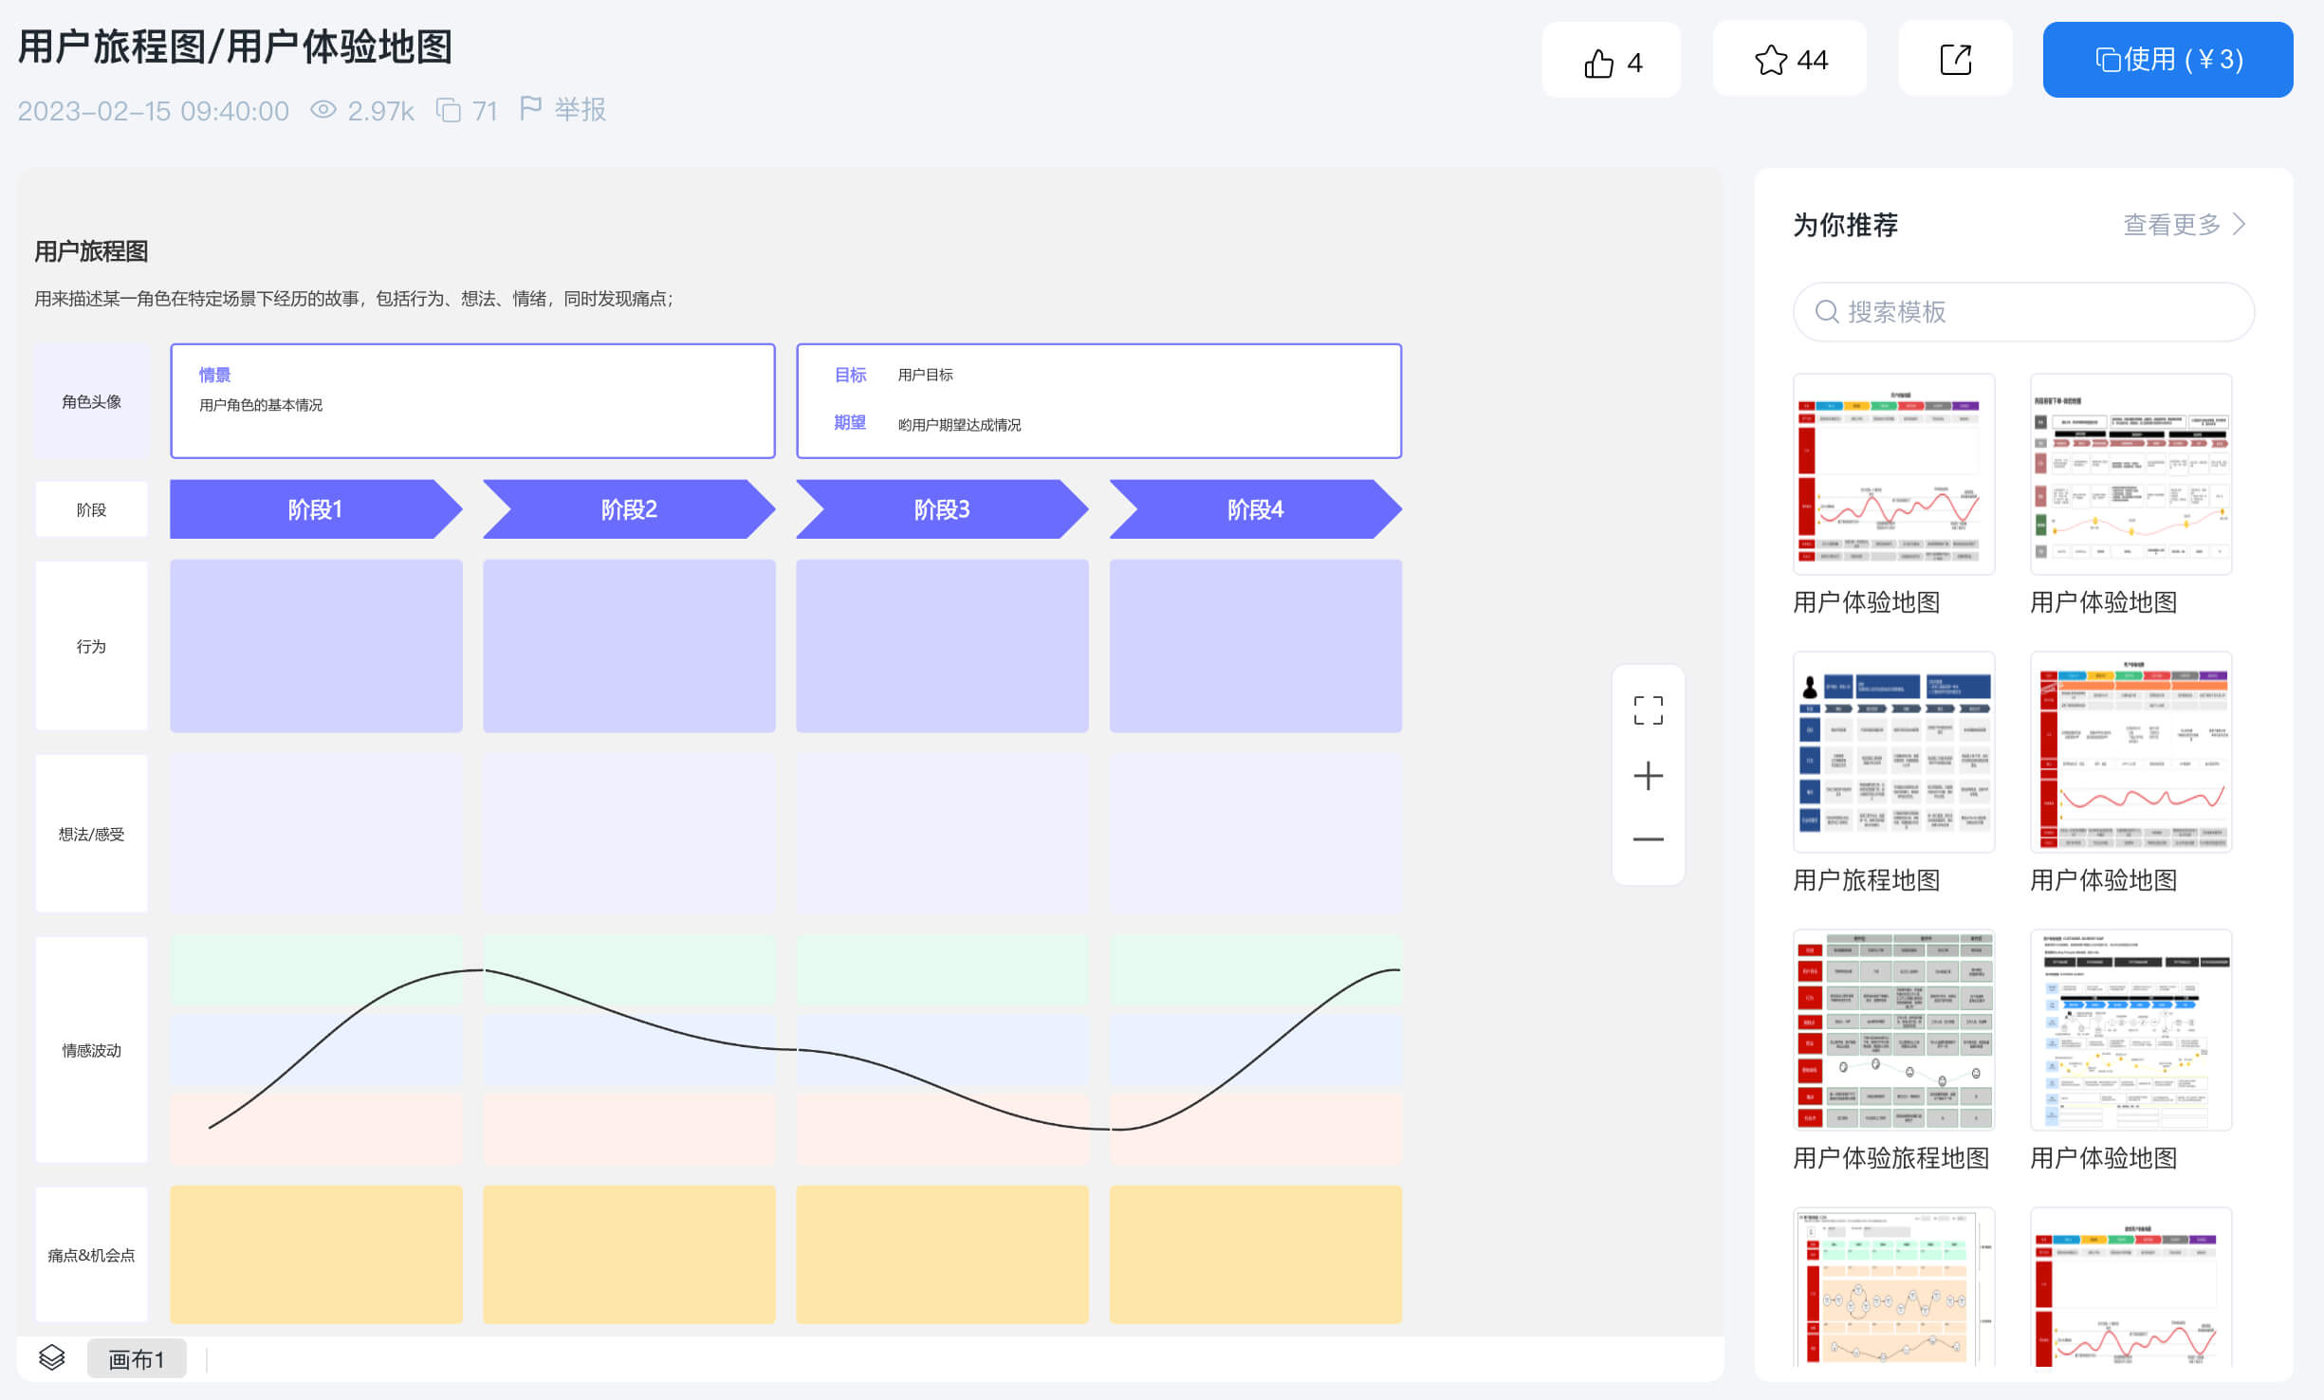This screenshot has height=1400, width=2324.
Task: Click the 行为 row label
Action: coord(92,646)
